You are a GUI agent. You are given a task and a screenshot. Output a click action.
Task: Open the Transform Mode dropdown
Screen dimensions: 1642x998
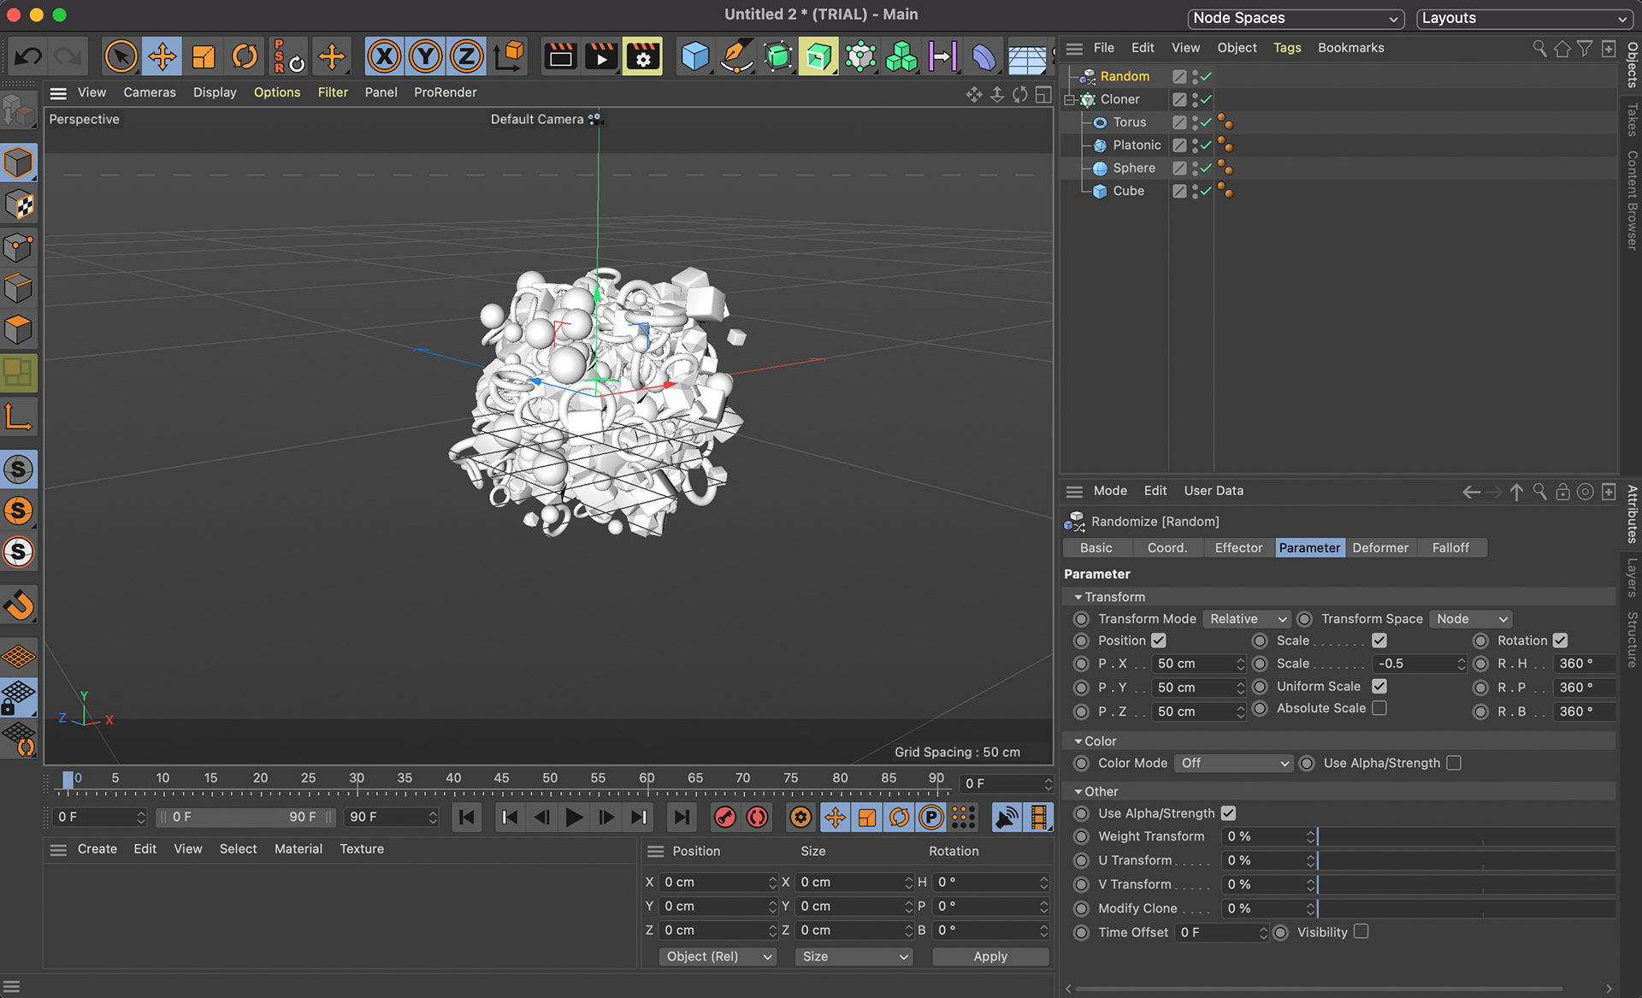1247,618
